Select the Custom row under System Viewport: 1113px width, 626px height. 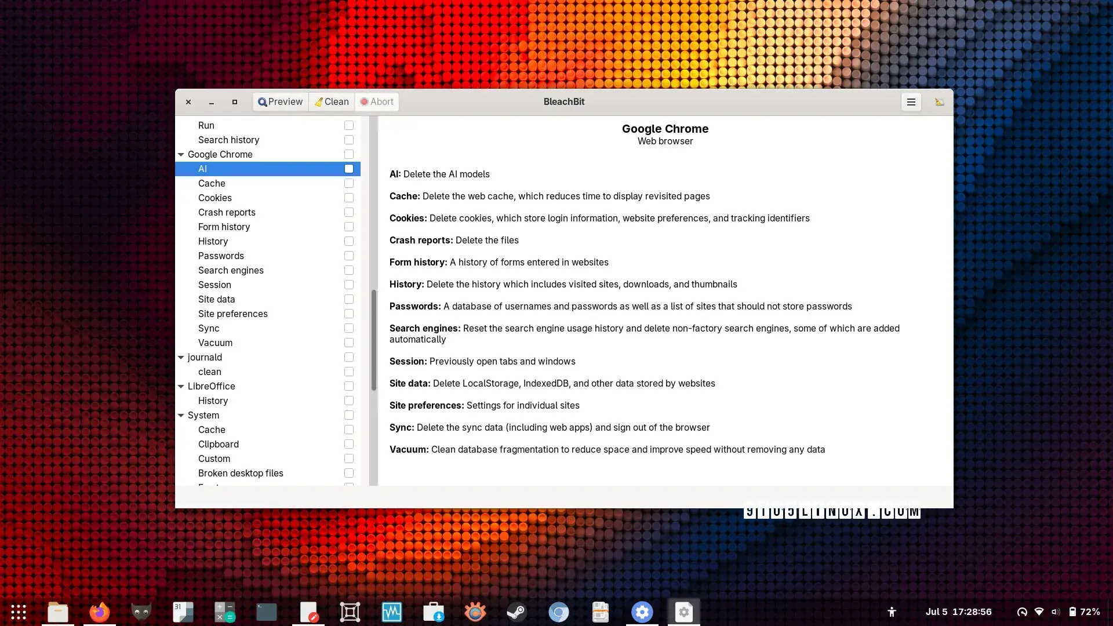coord(268,459)
